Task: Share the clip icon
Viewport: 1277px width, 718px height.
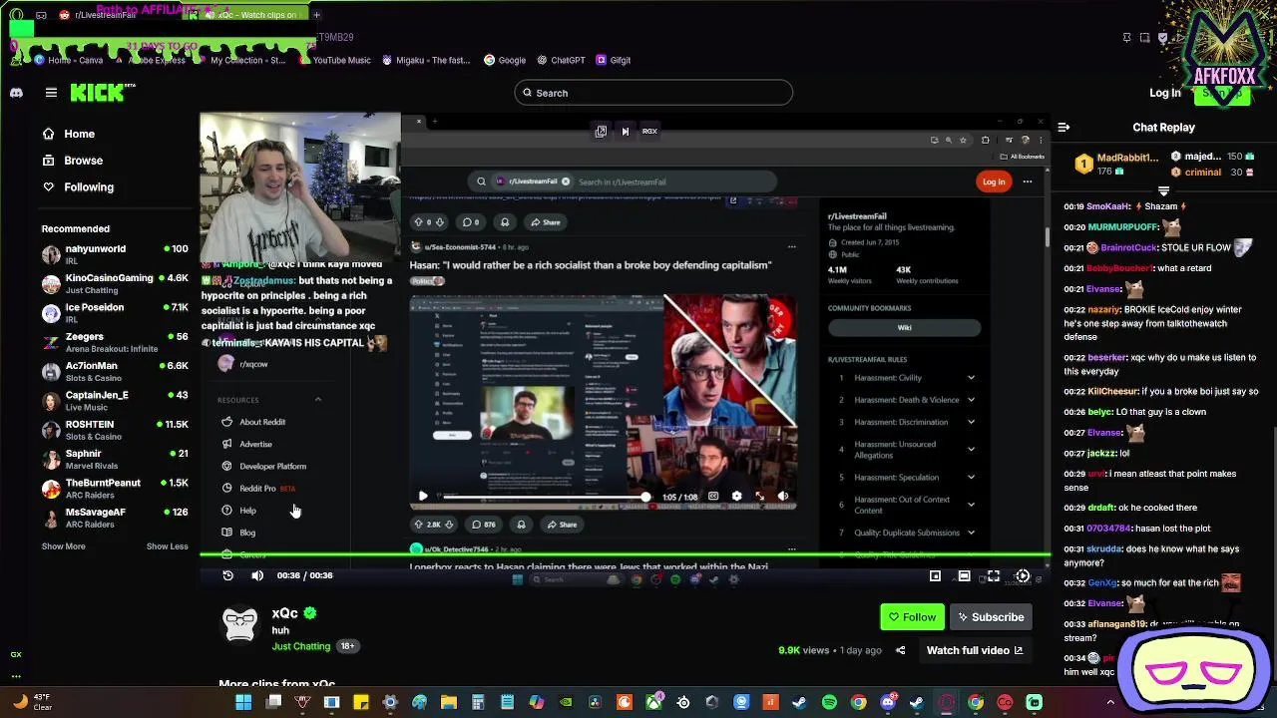Action: click(x=900, y=650)
